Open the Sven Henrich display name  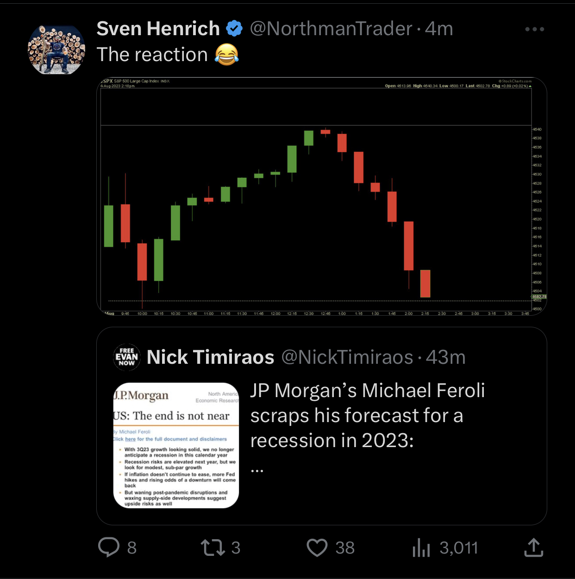(158, 29)
